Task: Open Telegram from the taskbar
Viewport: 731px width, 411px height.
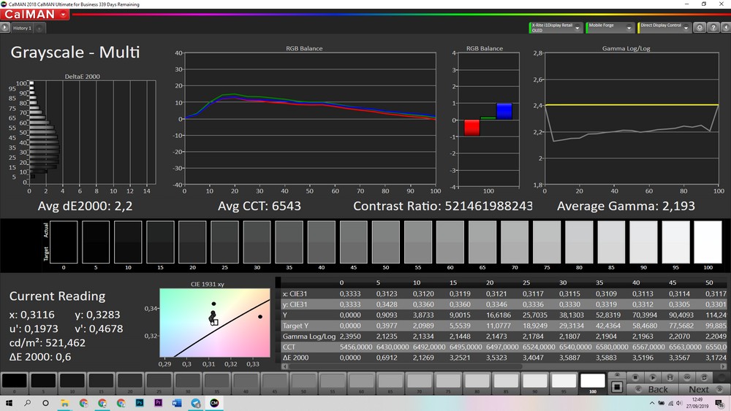Action: pyautogui.click(x=197, y=403)
